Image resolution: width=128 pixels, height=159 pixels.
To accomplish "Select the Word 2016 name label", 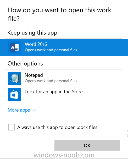I will 36,44.
